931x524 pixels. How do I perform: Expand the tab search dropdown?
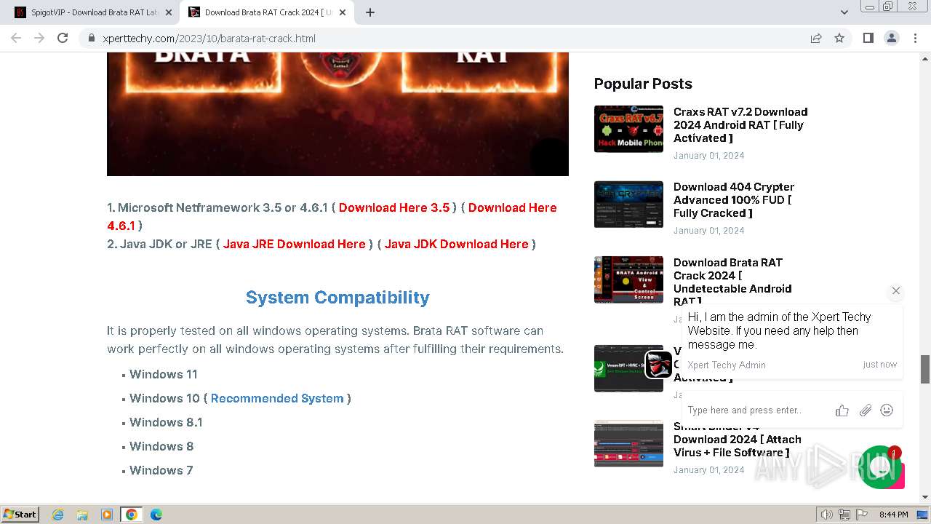[844, 12]
